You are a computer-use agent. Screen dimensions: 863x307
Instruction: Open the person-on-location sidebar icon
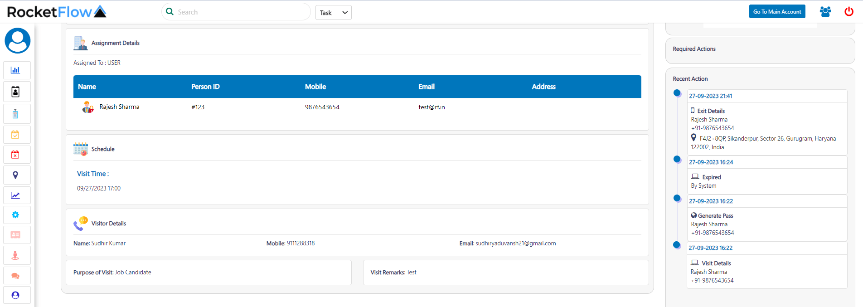[x=15, y=255]
